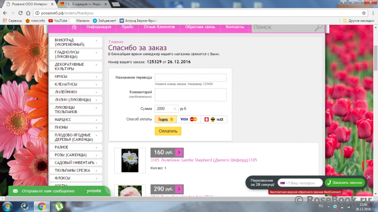Expand the ИРИСЫ category
This screenshot has width=378, height=212.
(x=96, y=77)
